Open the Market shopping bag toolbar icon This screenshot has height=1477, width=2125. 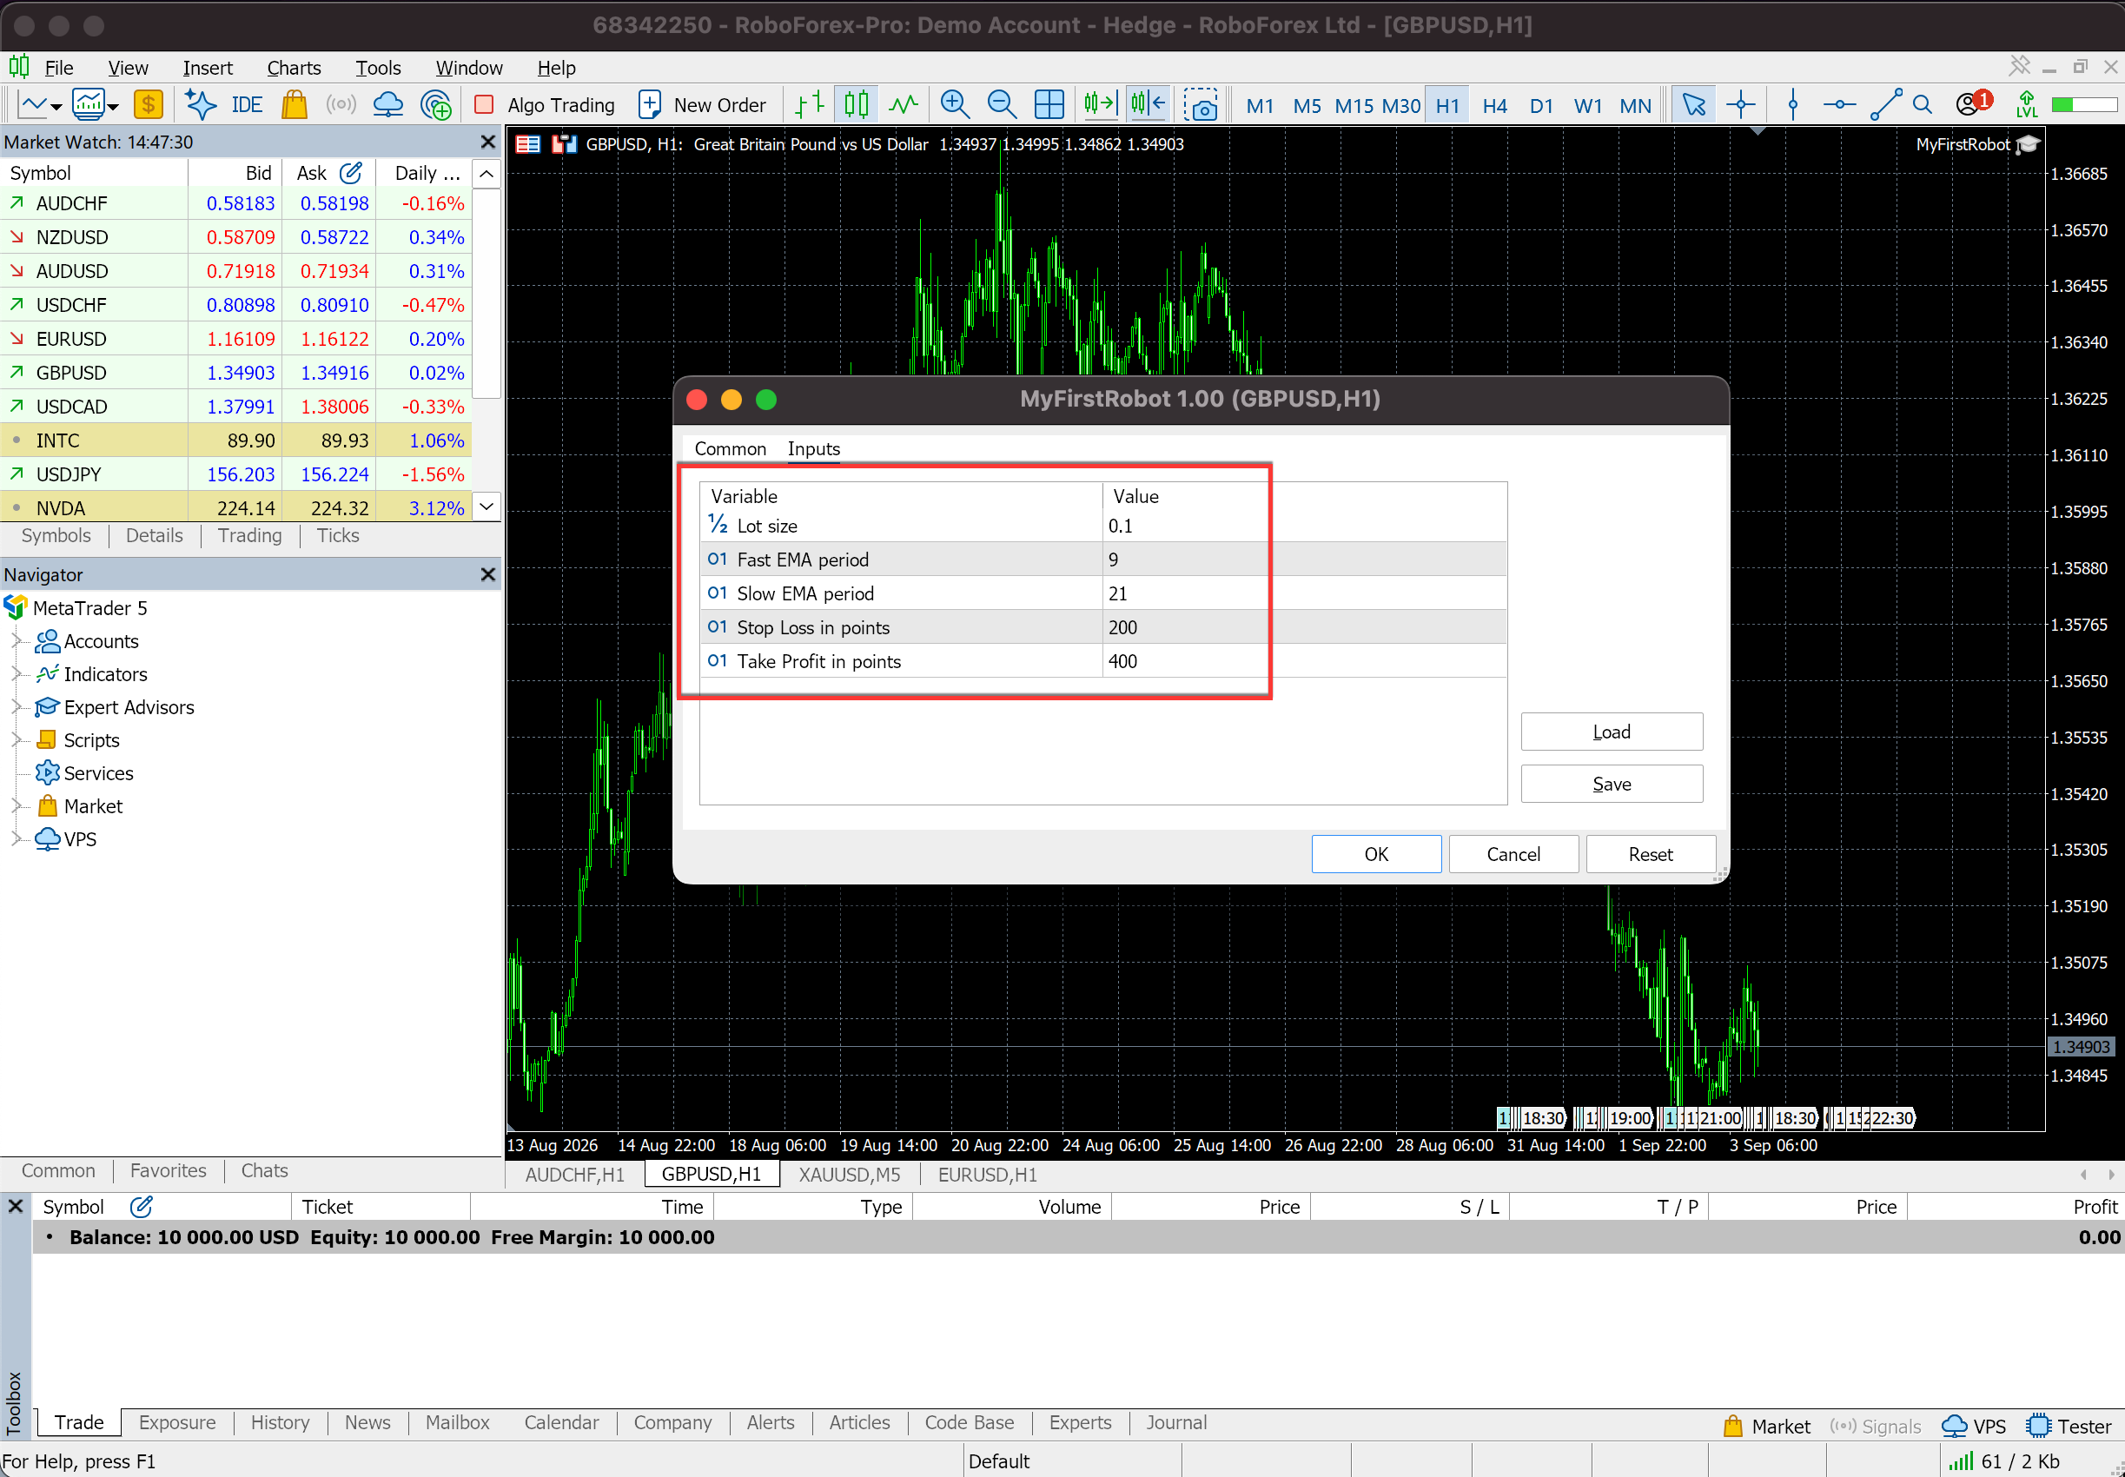(295, 104)
